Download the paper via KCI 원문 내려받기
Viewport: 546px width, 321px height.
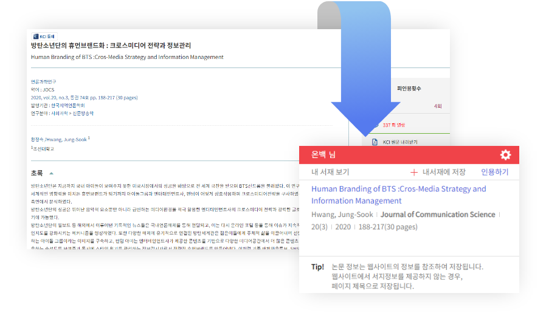[x=399, y=142]
